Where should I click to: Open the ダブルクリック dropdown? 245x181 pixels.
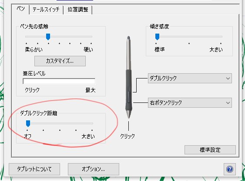tap(190, 78)
